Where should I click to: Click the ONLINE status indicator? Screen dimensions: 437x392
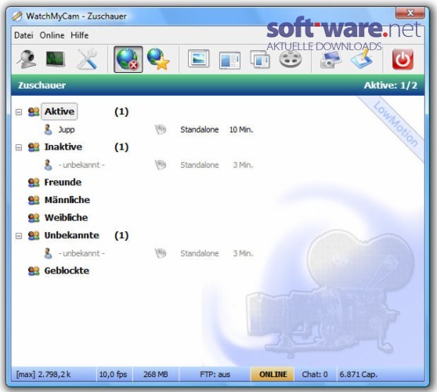click(x=273, y=375)
